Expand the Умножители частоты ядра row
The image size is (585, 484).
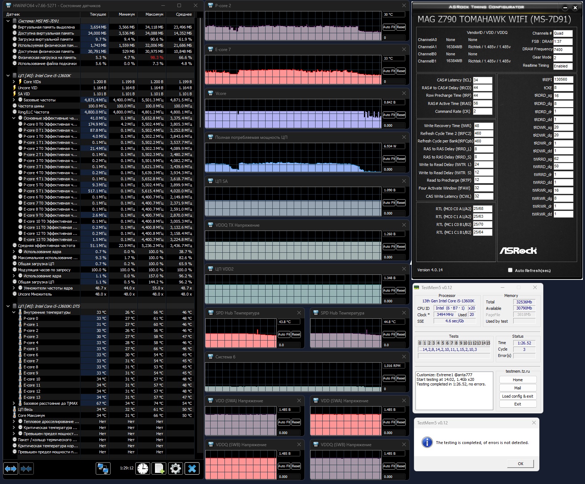[14, 288]
